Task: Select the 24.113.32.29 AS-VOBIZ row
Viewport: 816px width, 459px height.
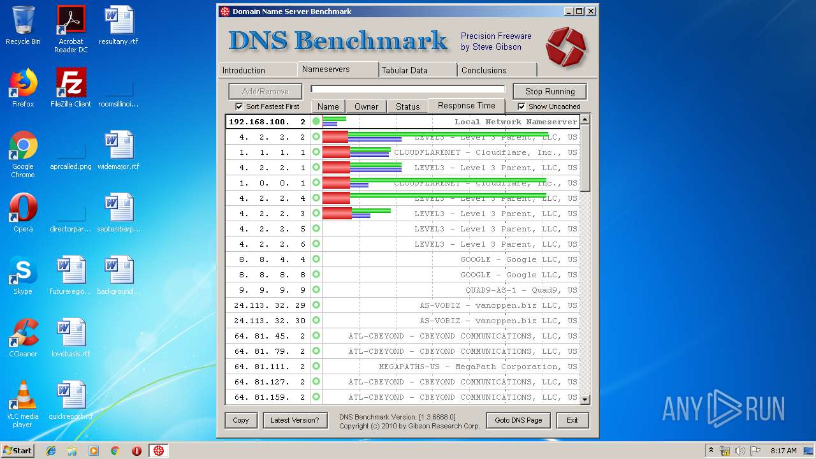Action: click(x=403, y=305)
